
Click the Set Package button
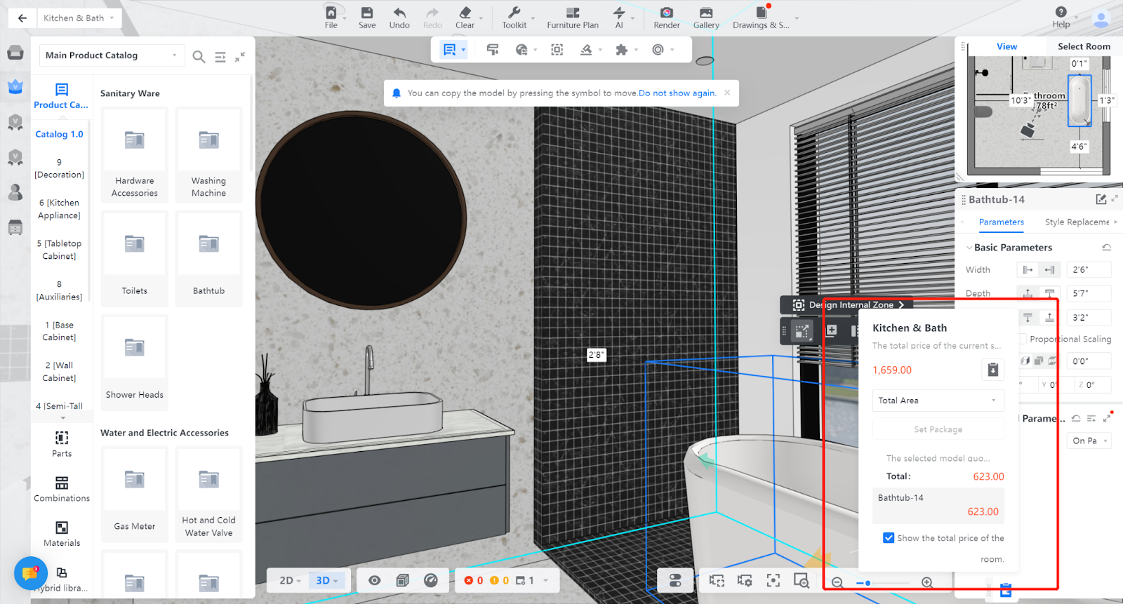(x=938, y=429)
